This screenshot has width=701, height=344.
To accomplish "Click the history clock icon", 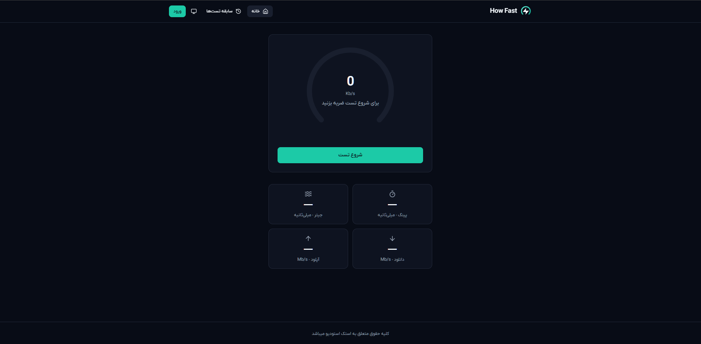I will click(238, 11).
